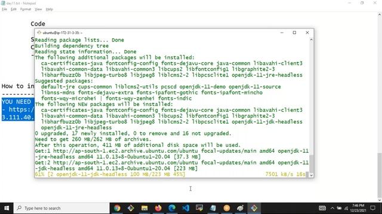This screenshot has height=214, width=382.
Task: Open Google Chrome from the taskbar
Action: [x=117, y=208]
